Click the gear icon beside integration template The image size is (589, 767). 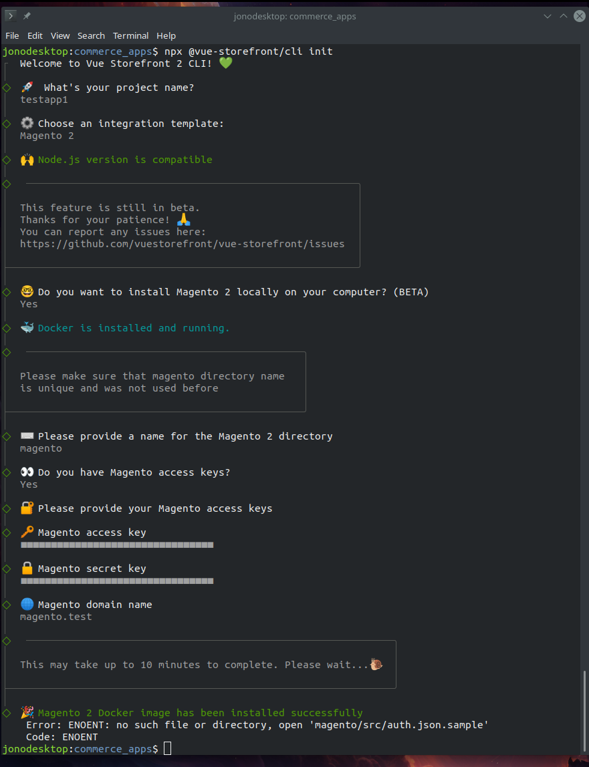pos(27,124)
